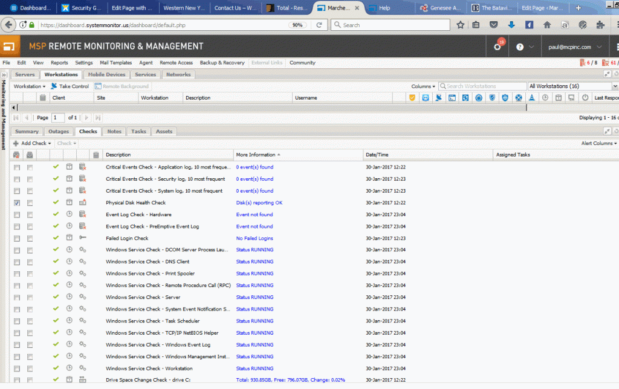Click the browser back arrow
This screenshot has height=389, width=619.
point(8,25)
